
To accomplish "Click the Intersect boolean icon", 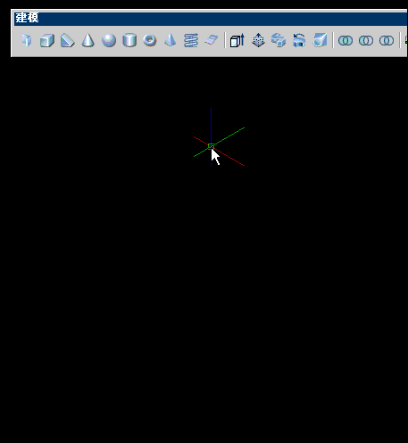I will [387, 40].
